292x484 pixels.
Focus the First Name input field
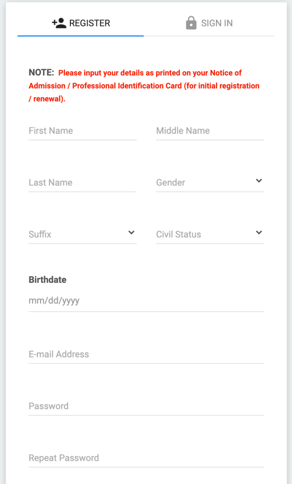coord(82,131)
